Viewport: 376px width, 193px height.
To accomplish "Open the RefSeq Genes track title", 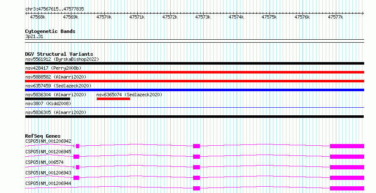I will [43, 136].
